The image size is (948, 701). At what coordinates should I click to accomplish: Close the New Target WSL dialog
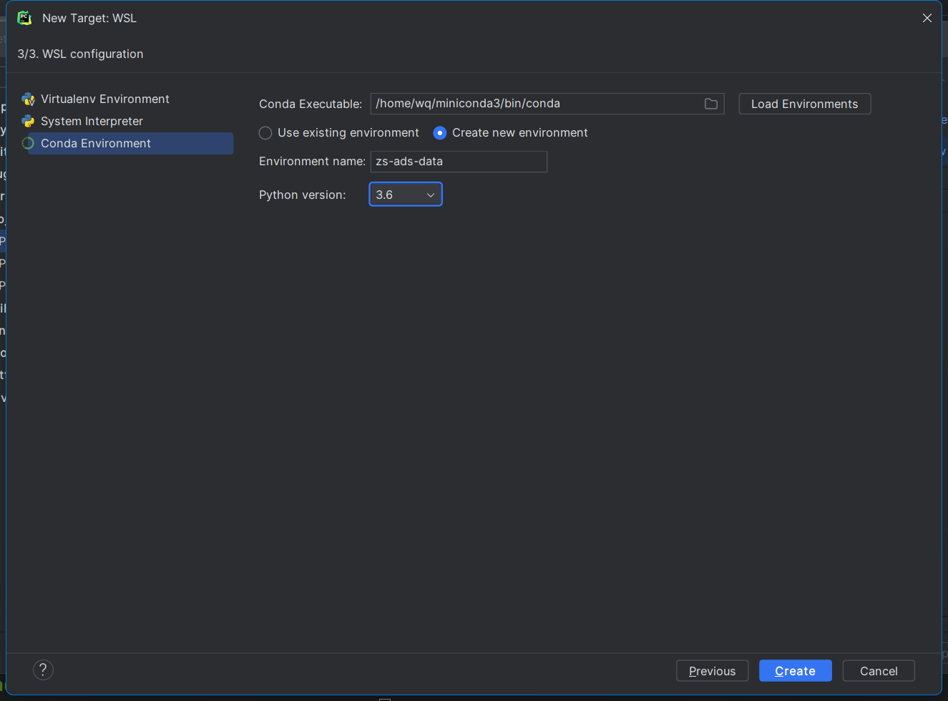(x=927, y=18)
